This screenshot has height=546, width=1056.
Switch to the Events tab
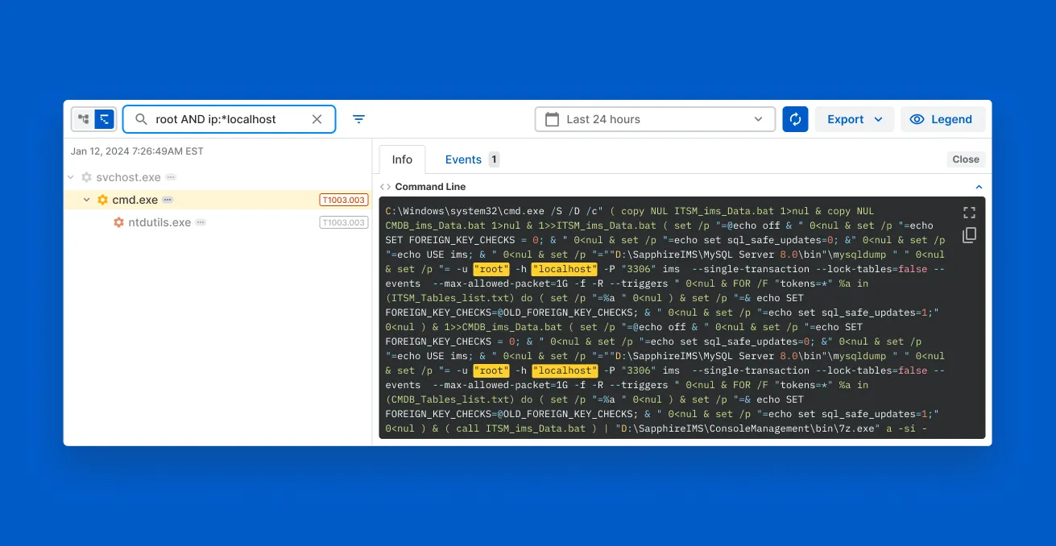click(x=465, y=159)
